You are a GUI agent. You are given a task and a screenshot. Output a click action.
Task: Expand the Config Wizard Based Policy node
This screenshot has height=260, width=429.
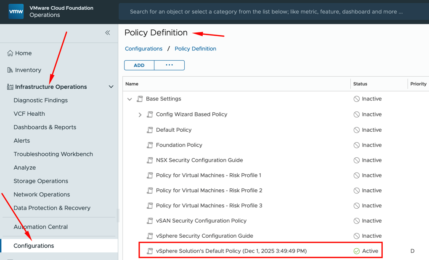click(140, 115)
